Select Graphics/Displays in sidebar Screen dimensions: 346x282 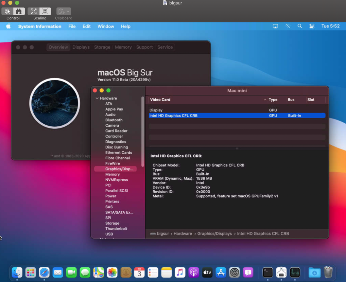pyautogui.click(x=116, y=169)
